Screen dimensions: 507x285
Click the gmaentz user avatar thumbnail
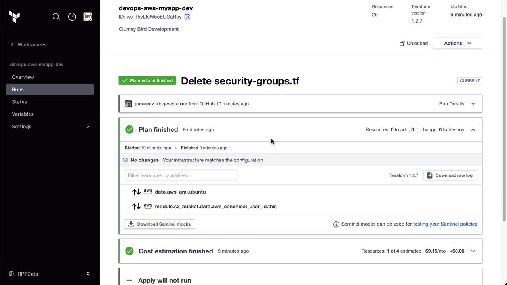[129, 104]
